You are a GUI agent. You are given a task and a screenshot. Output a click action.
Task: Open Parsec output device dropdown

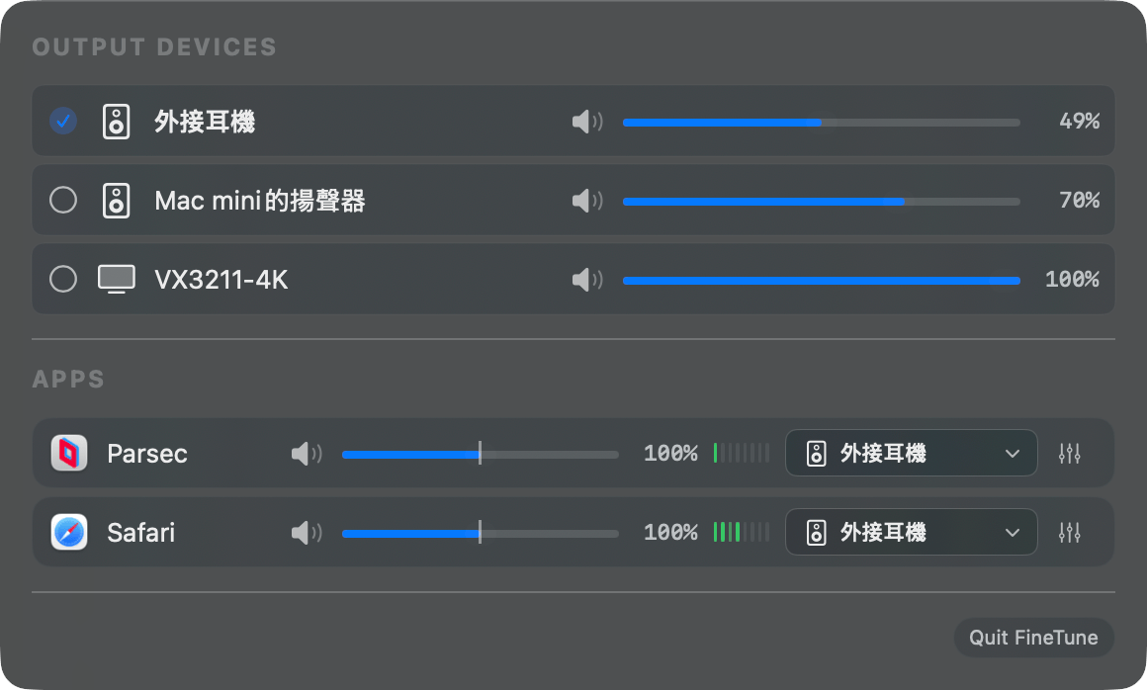click(911, 454)
